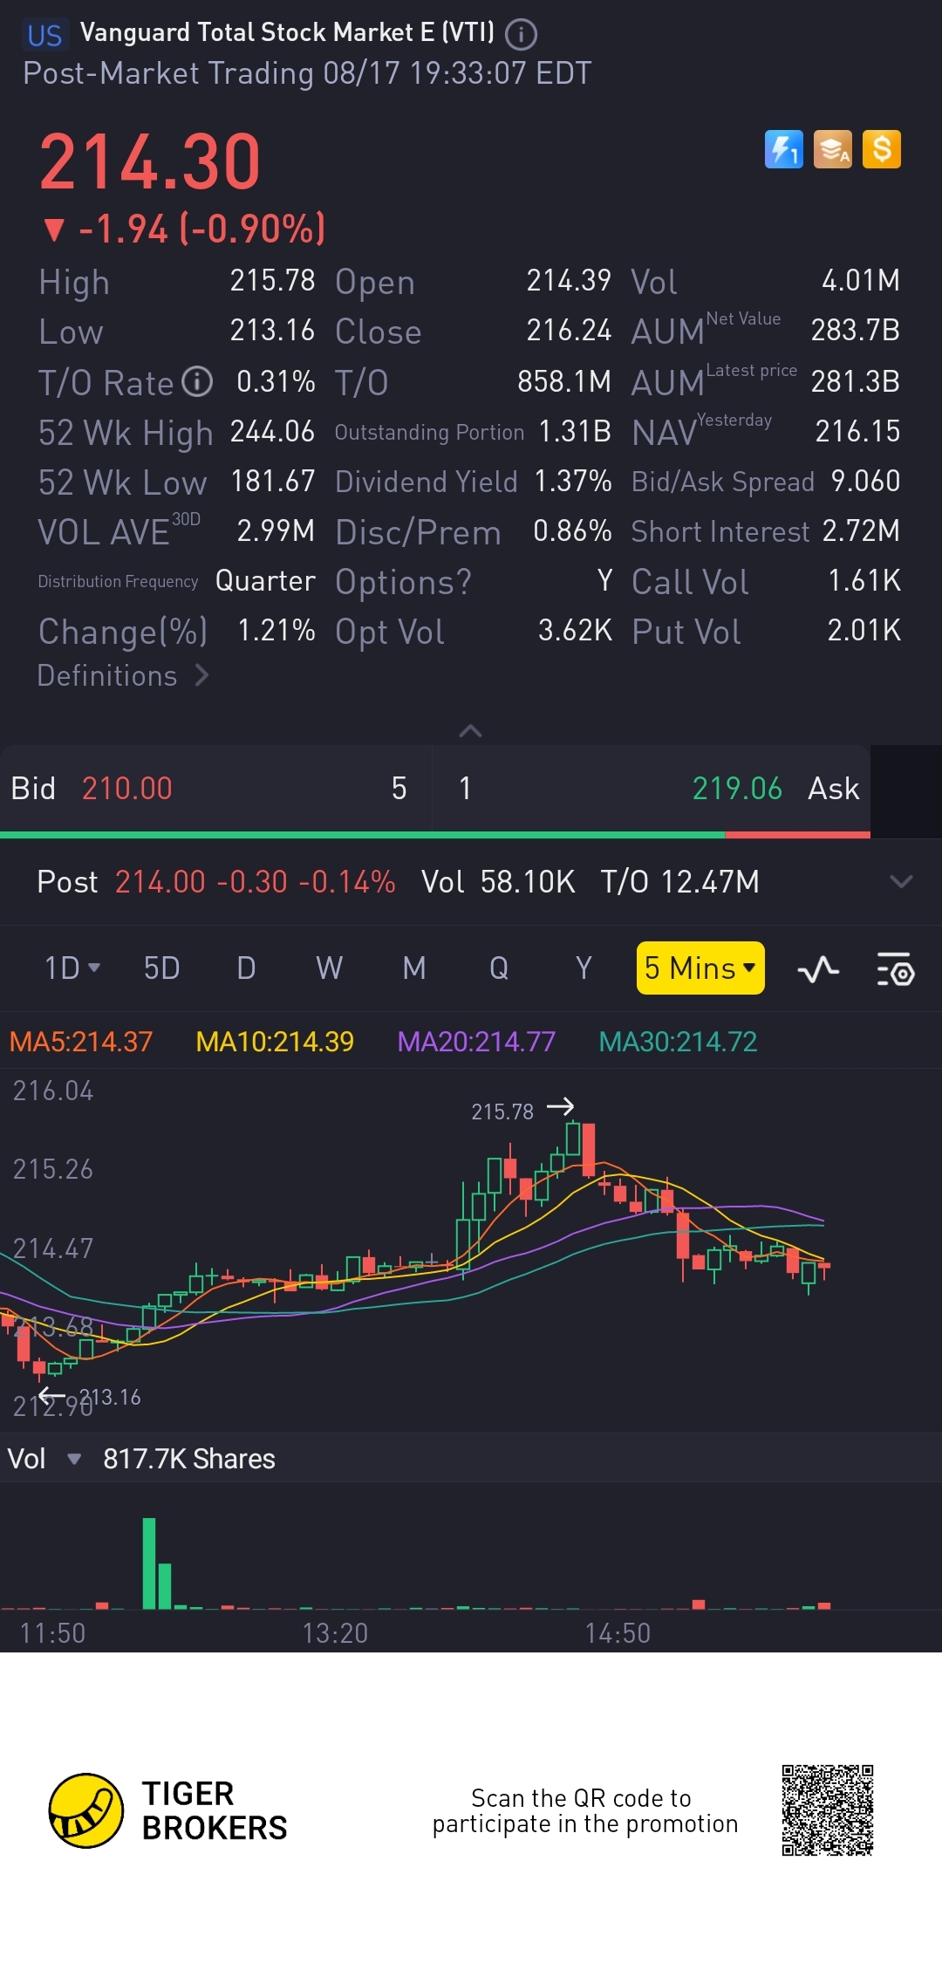This screenshot has height=1970, width=942.
Task: Tap the 52 Wk High value 244.06
Action: coord(272,431)
